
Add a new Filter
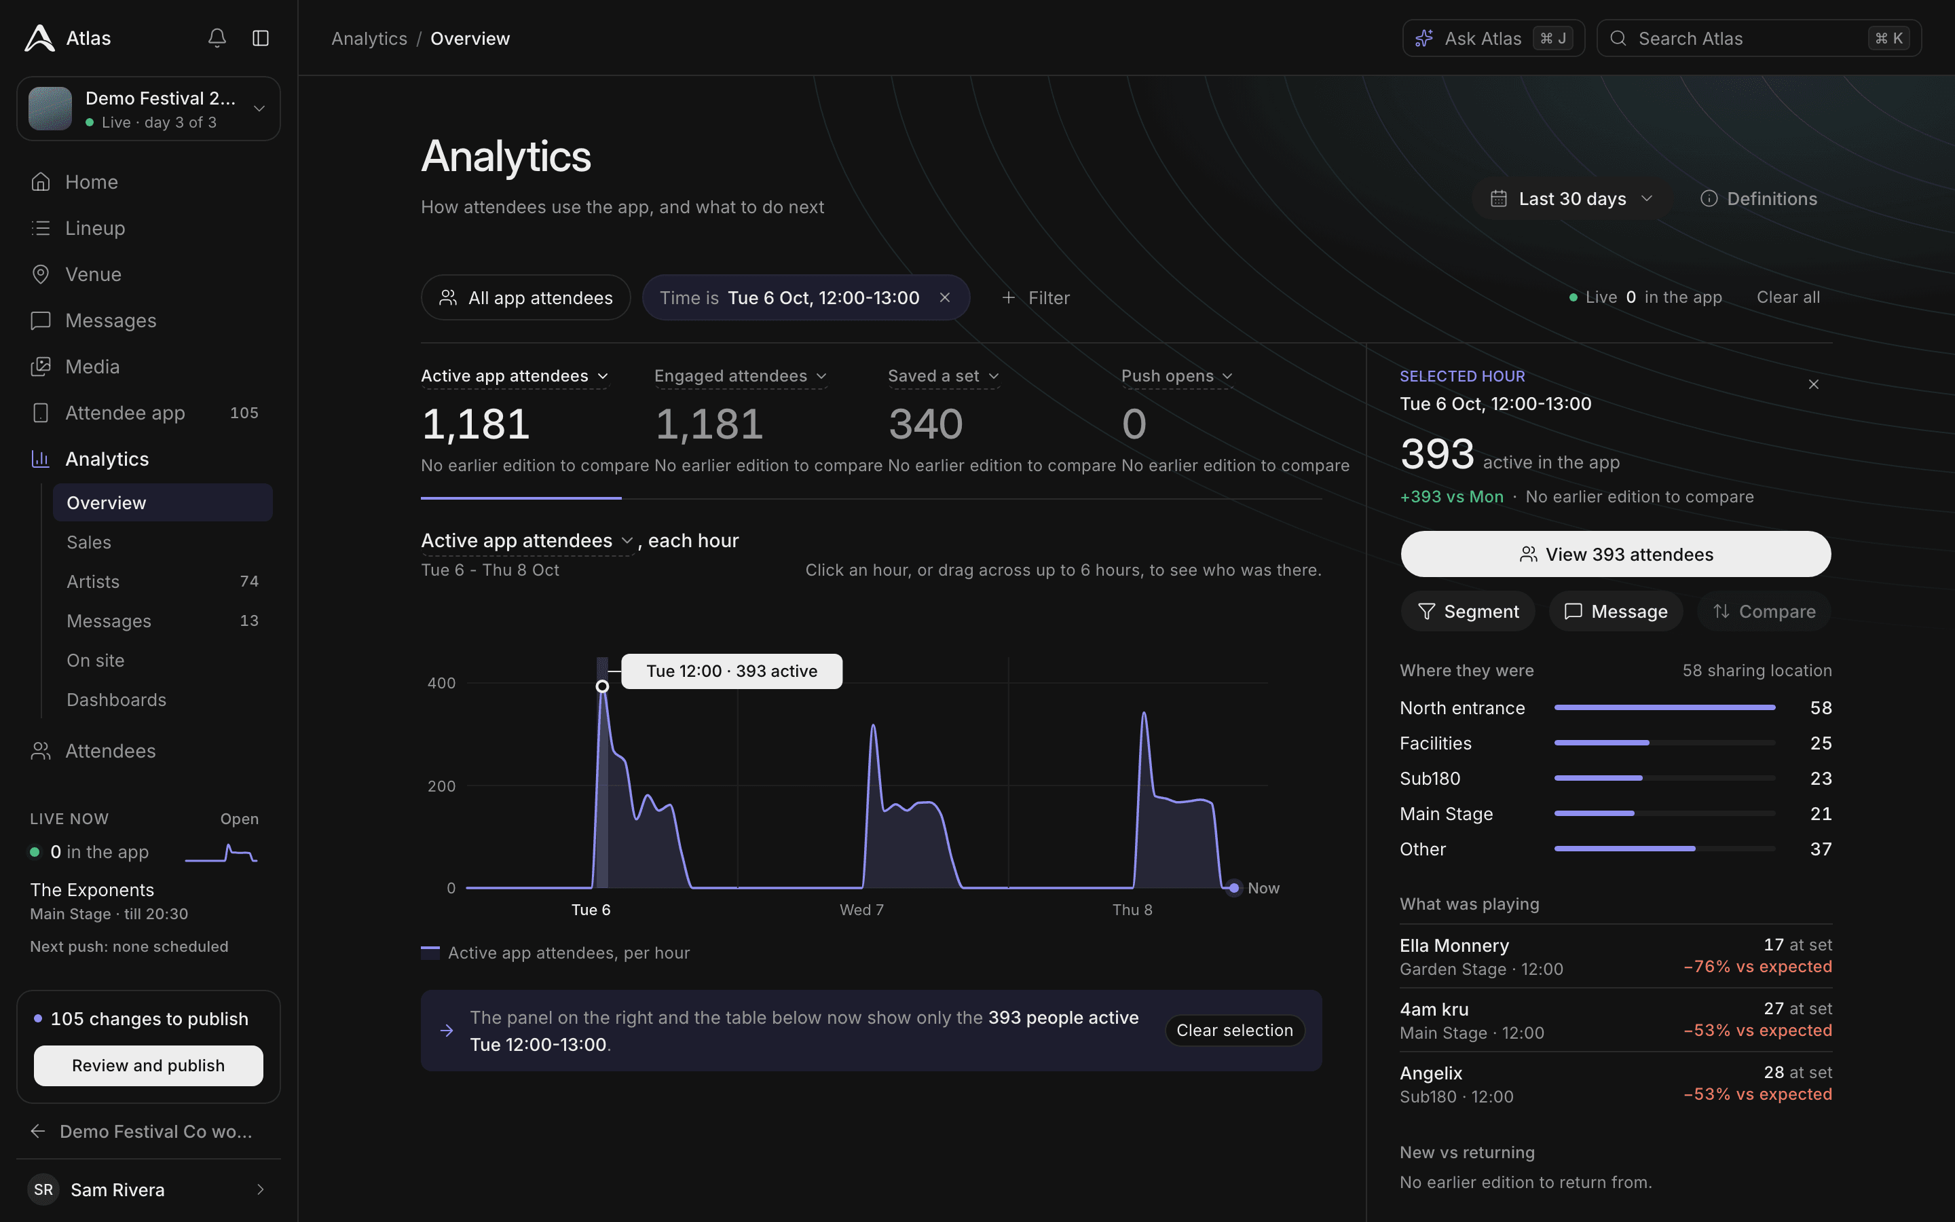[1036, 297]
